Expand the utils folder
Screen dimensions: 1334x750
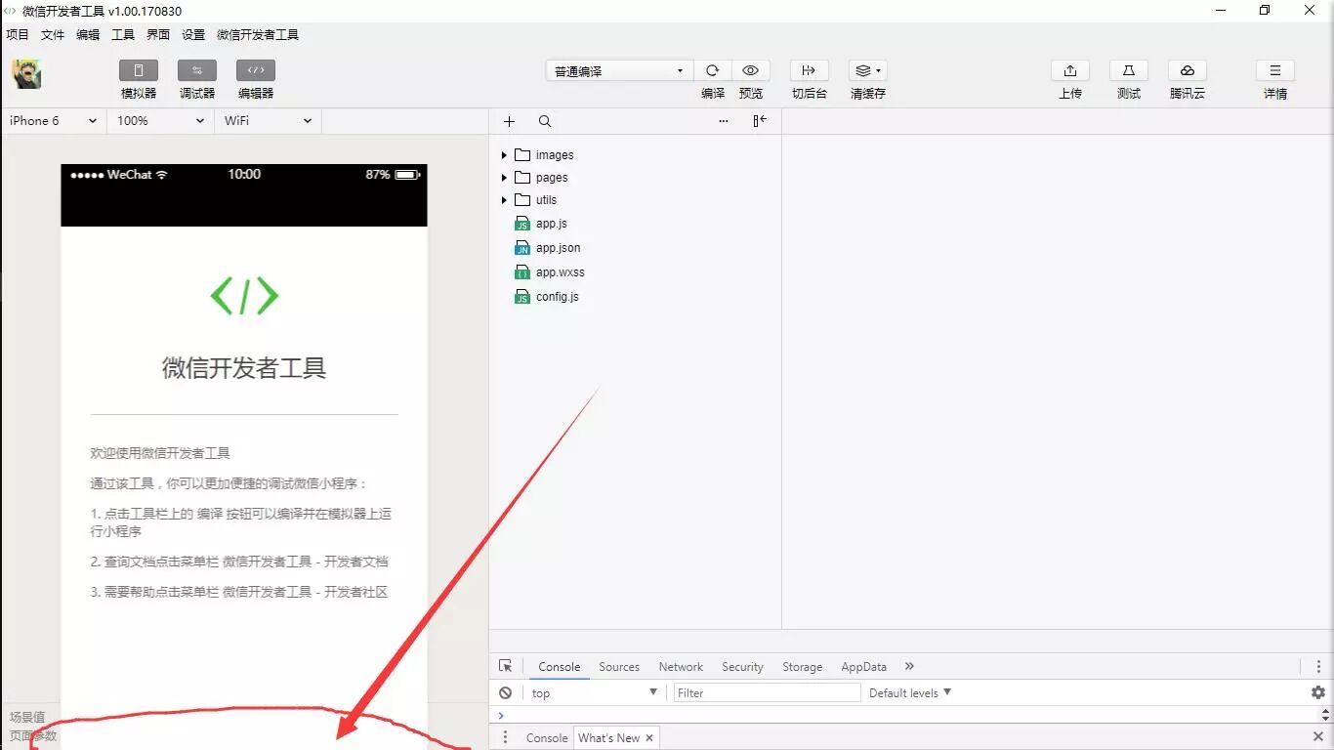(504, 200)
